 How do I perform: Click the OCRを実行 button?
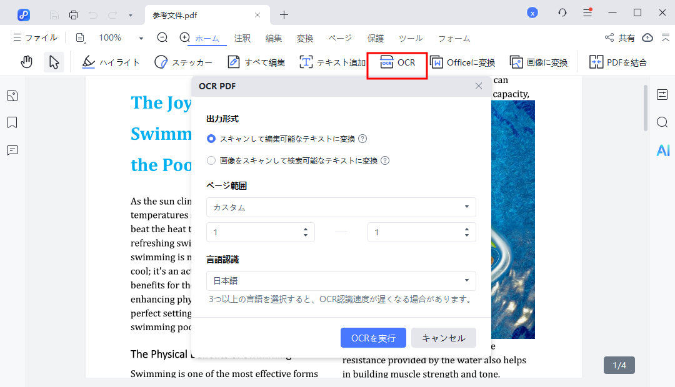coord(373,338)
